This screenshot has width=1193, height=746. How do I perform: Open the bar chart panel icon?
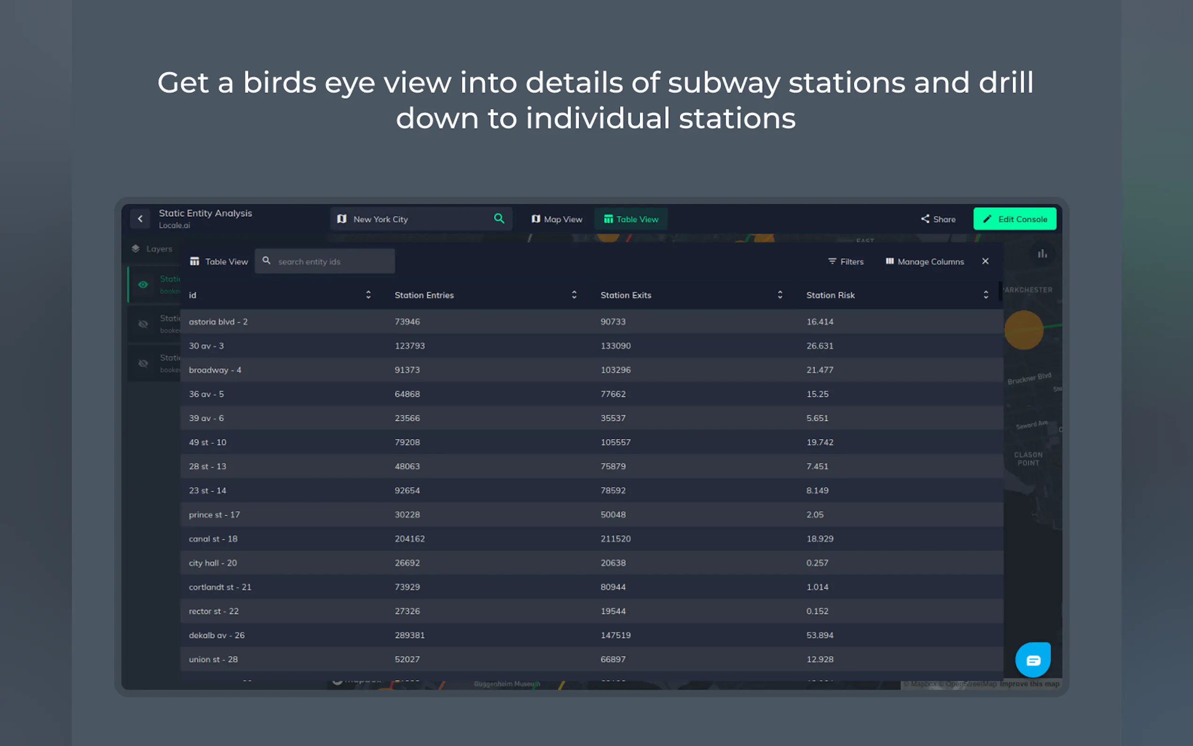1042,254
